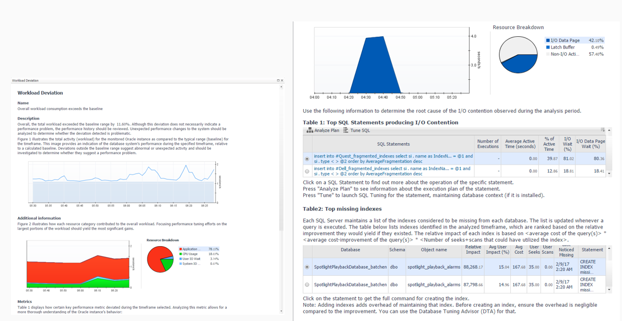
Task: Open Table 1 customizer icon at right
Action: [603, 130]
